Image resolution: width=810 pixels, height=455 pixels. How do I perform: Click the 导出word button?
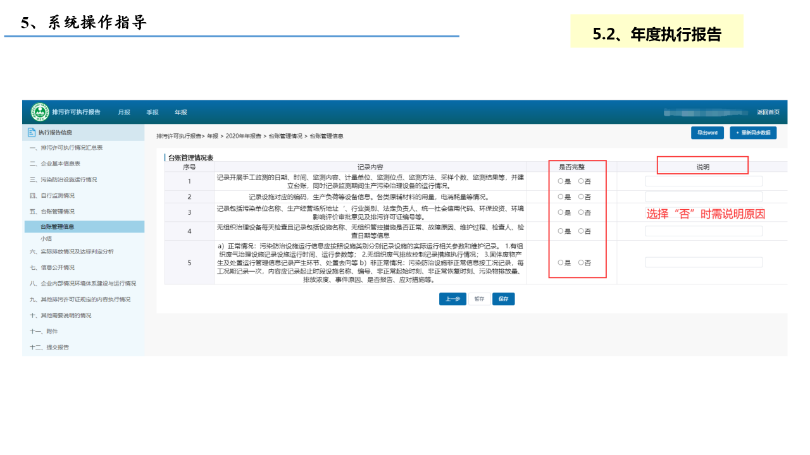707,133
